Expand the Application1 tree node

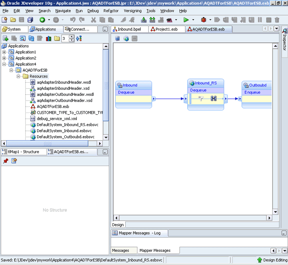click(4, 52)
